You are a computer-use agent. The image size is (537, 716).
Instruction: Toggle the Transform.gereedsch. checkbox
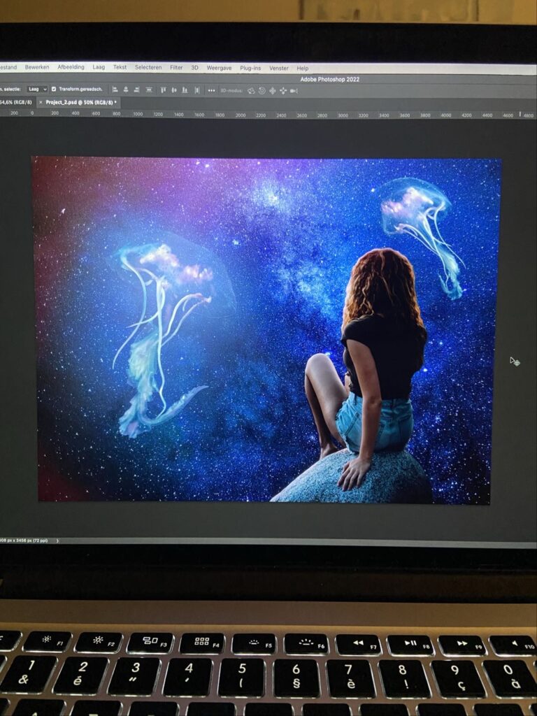[55, 89]
